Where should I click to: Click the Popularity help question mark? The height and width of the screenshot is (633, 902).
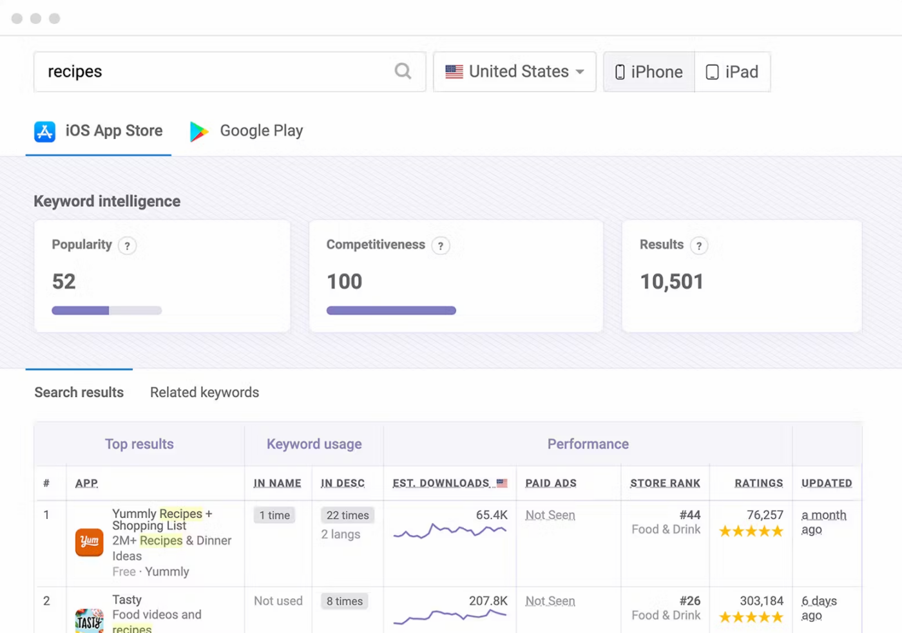pyautogui.click(x=127, y=245)
